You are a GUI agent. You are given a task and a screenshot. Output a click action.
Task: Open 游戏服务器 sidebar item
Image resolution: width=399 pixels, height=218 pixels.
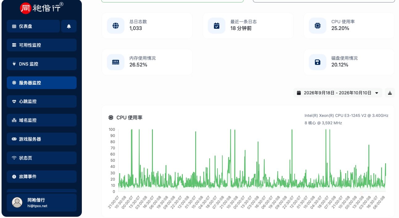[42, 139]
